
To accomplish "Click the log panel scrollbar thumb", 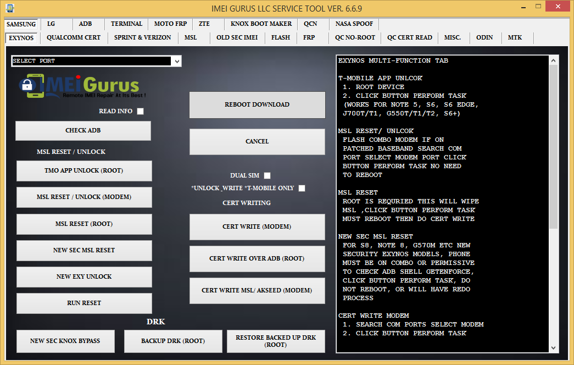I will (x=553, y=147).
